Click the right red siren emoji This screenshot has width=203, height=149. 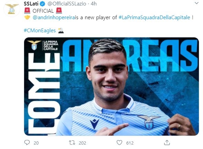(x=59, y=11)
